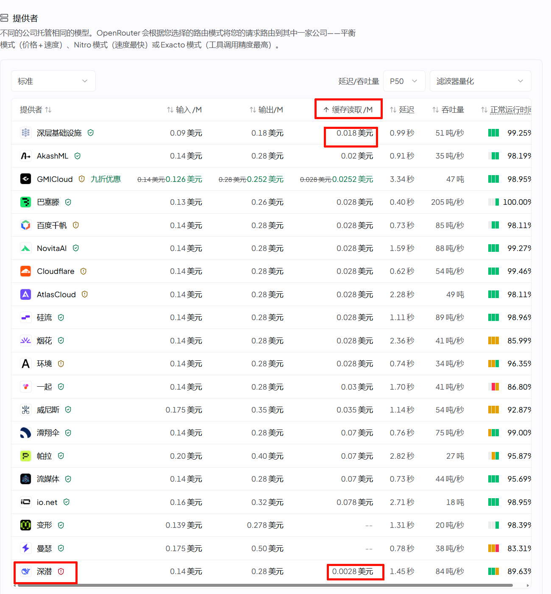The width and height of the screenshot is (551, 594).
Task: Click the GMICloud provider logo
Action: [26, 179]
